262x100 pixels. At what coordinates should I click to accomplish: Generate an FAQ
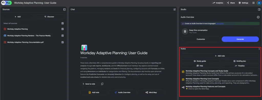coord(200,66)
